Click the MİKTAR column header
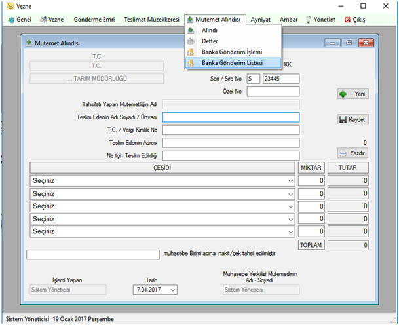Viewport: 399px width, 325px height. tap(311, 168)
